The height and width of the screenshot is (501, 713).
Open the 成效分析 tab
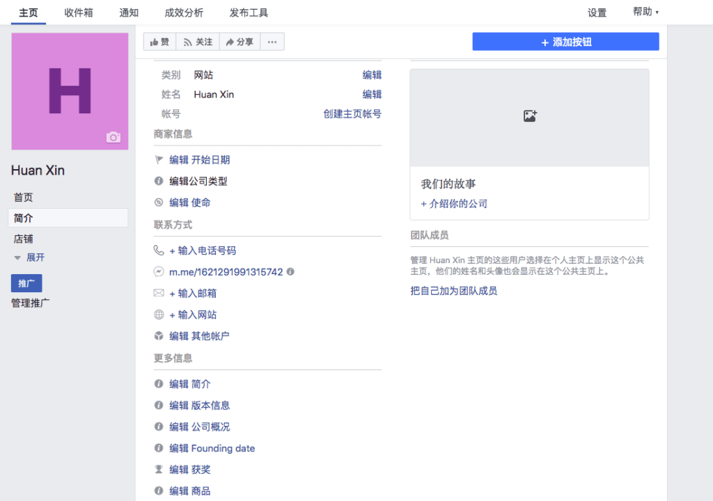tap(184, 13)
